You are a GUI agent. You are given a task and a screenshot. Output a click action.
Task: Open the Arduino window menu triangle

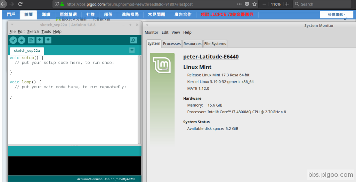[12, 25]
